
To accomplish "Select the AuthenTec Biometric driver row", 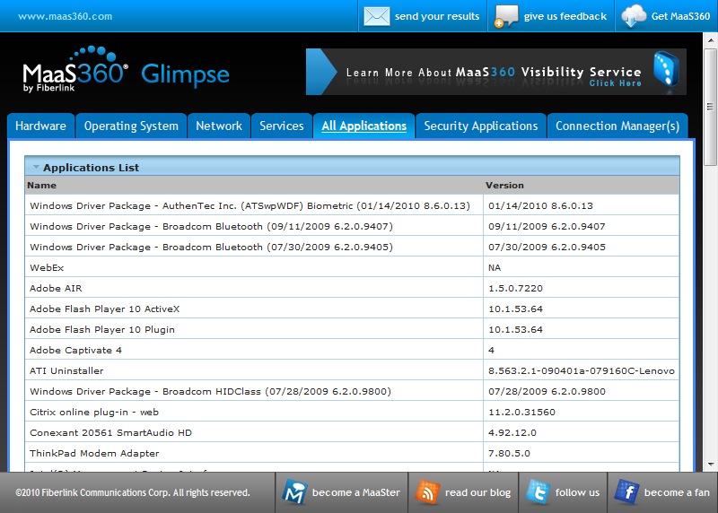I will pos(352,206).
